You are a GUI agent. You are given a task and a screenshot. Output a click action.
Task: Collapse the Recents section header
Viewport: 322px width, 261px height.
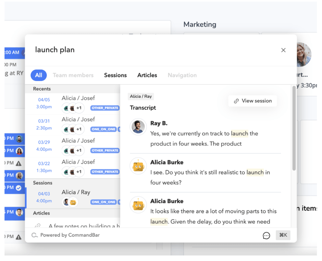tap(43, 89)
